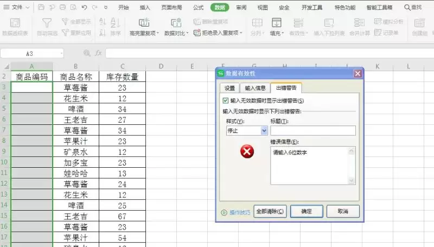The width and height of the screenshot is (434, 247).
Task: Click the 高亮重复项 icon in ribbon
Action: coord(144,23)
